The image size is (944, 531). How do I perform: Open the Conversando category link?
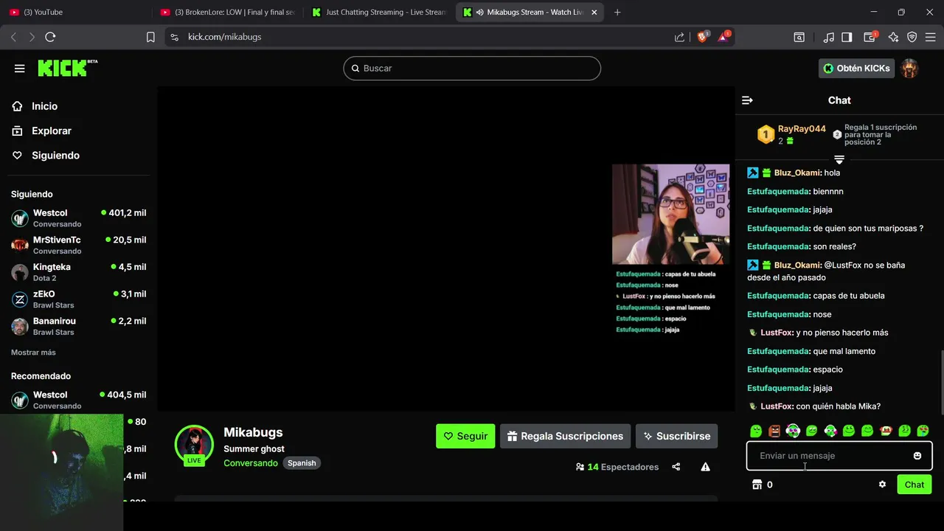(x=251, y=463)
